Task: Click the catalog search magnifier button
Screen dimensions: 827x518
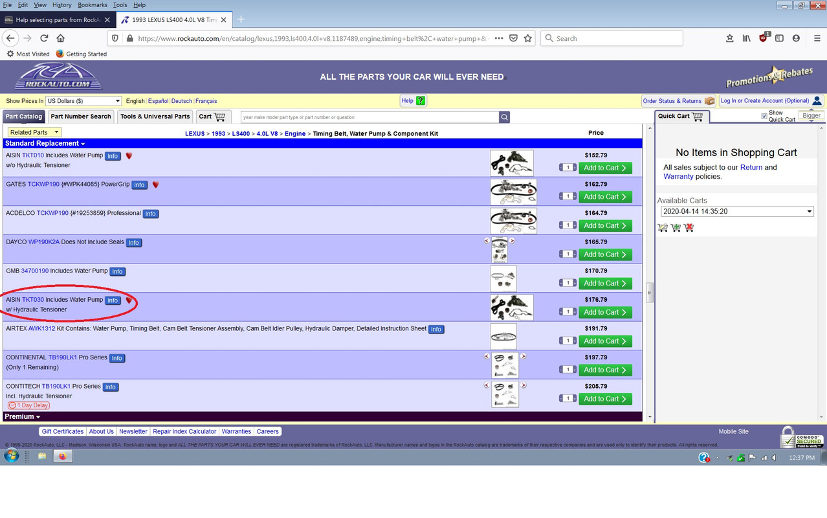Action: 504,117
